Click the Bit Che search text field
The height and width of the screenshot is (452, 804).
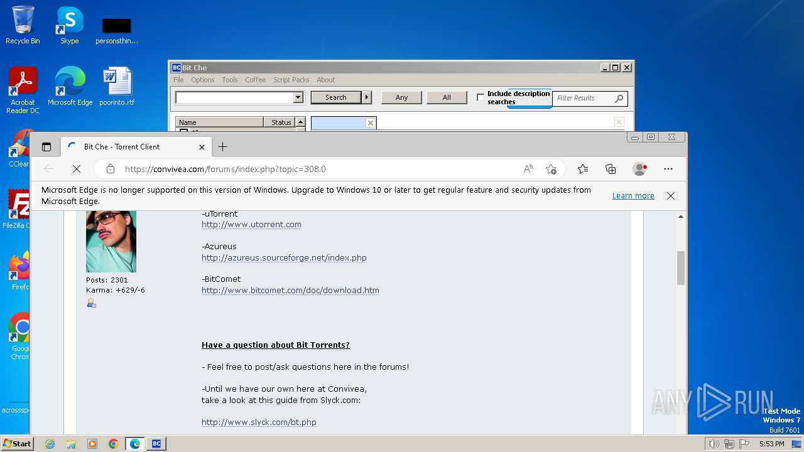point(234,97)
